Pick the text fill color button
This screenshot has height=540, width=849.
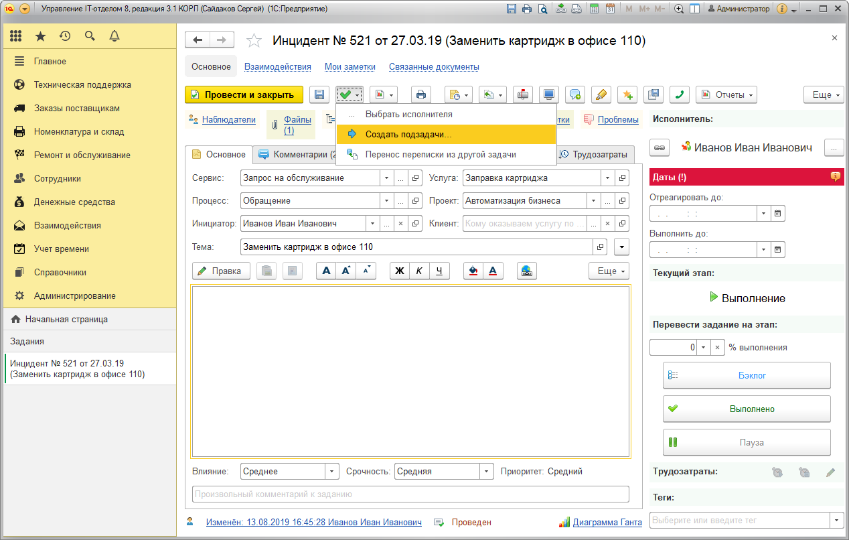click(473, 271)
